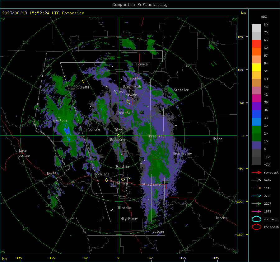Click yellow diamond marker above RockyMH label

83,81
